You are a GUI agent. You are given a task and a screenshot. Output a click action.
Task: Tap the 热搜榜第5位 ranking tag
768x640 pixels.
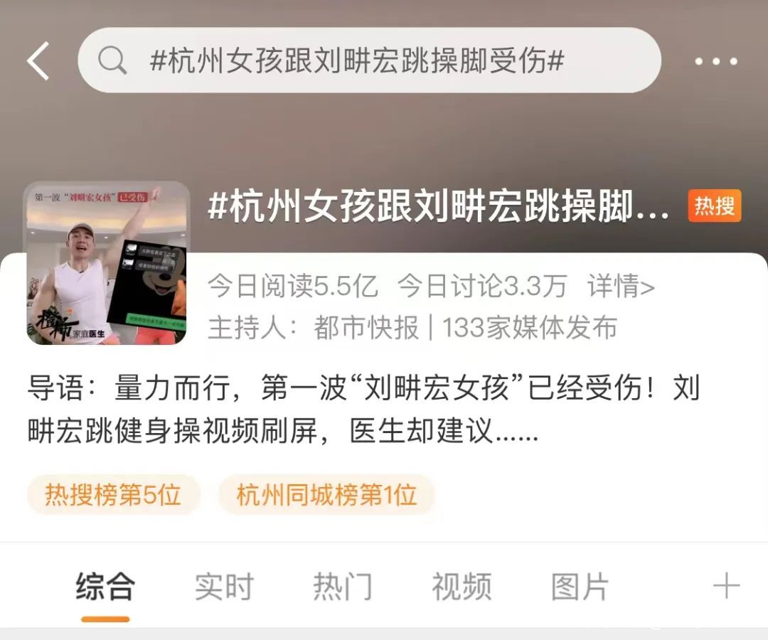tap(113, 494)
